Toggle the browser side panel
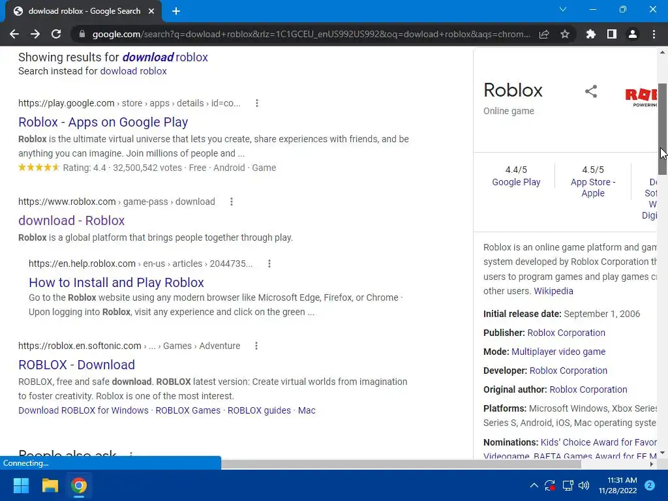 612,34
